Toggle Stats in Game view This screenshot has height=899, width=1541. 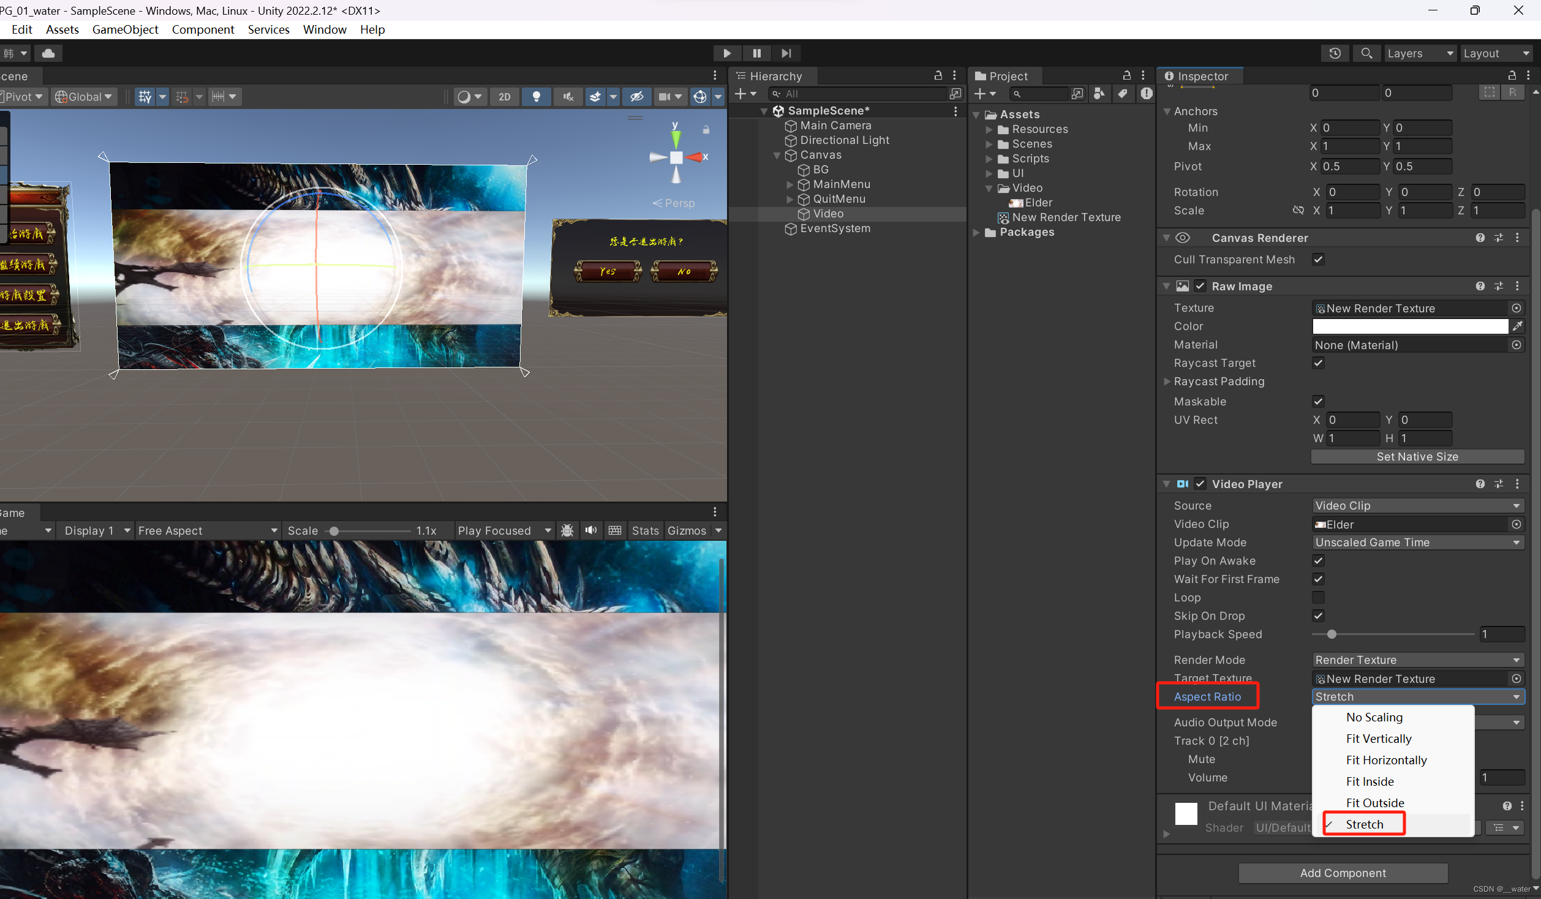pos(645,530)
